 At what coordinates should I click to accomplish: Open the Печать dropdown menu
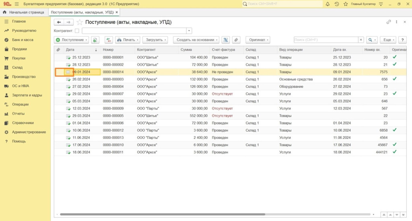[x=128, y=40]
